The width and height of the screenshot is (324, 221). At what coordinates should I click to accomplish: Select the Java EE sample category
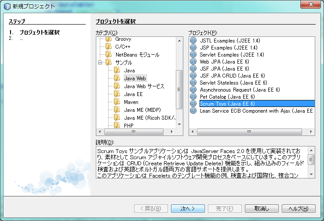pyautogui.click(x=133, y=94)
